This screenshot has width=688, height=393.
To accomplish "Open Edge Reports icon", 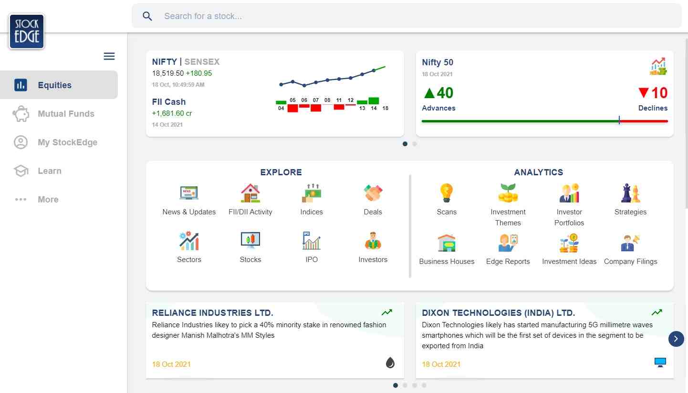I will pos(508,242).
